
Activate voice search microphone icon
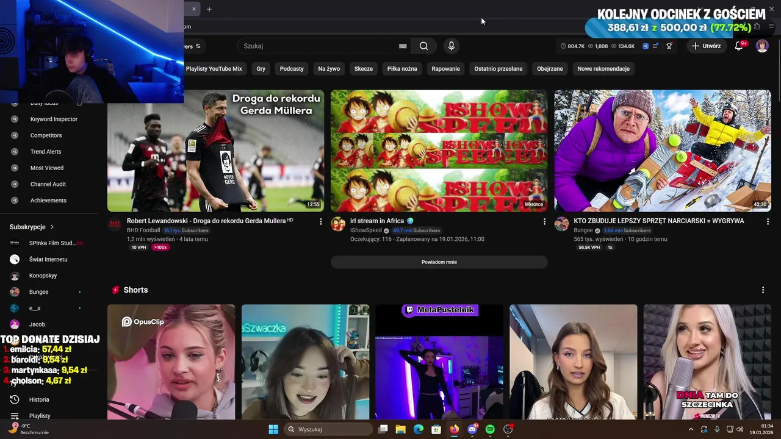452,46
